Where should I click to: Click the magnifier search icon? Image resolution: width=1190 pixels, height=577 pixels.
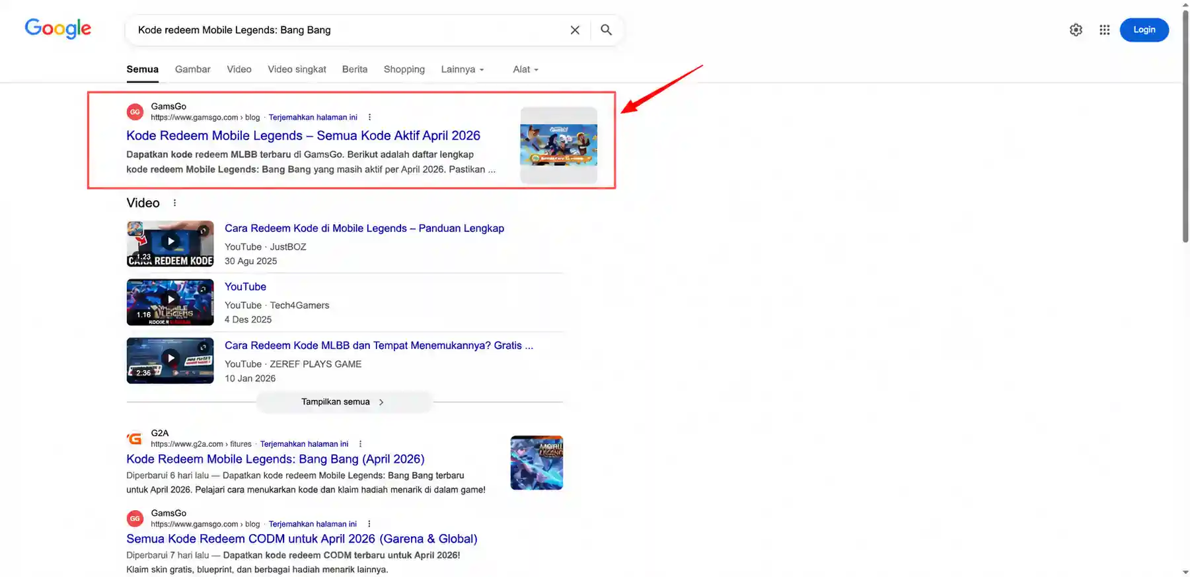[x=606, y=30]
